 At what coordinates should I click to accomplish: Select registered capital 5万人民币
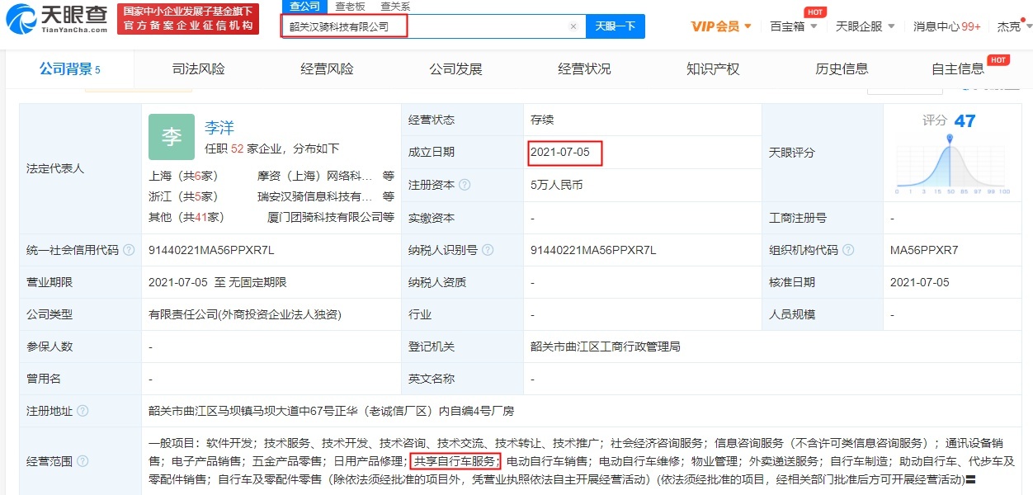pyautogui.click(x=557, y=185)
